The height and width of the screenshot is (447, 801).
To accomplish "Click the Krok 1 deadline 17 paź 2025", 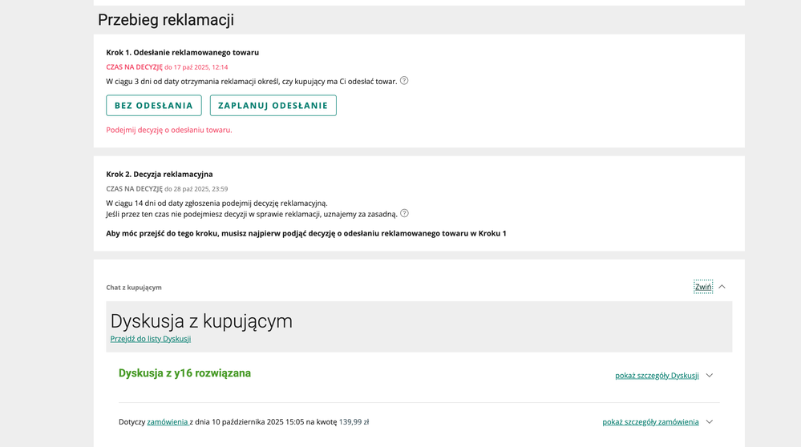I will point(196,67).
